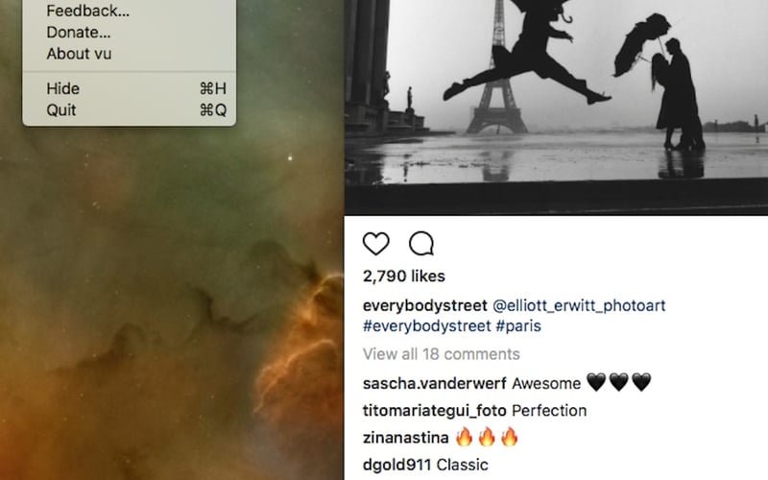The height and width of the screenshot is (480, 768).
Task: Open the #paris hashtag
Action: click(x=518, y=326)
